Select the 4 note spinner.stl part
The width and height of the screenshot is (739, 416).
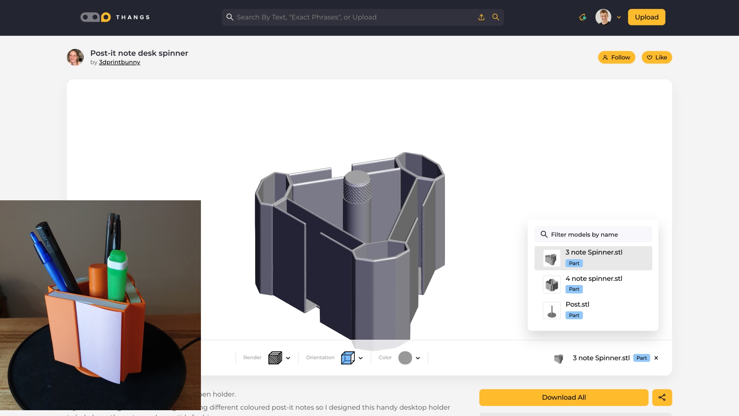(594, 283)
